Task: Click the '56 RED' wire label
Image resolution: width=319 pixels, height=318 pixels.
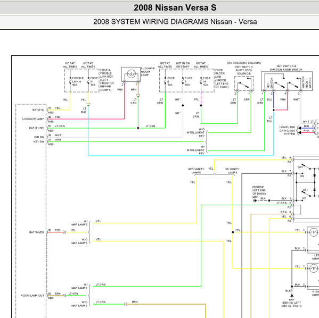Action: [x=54, y=230]
